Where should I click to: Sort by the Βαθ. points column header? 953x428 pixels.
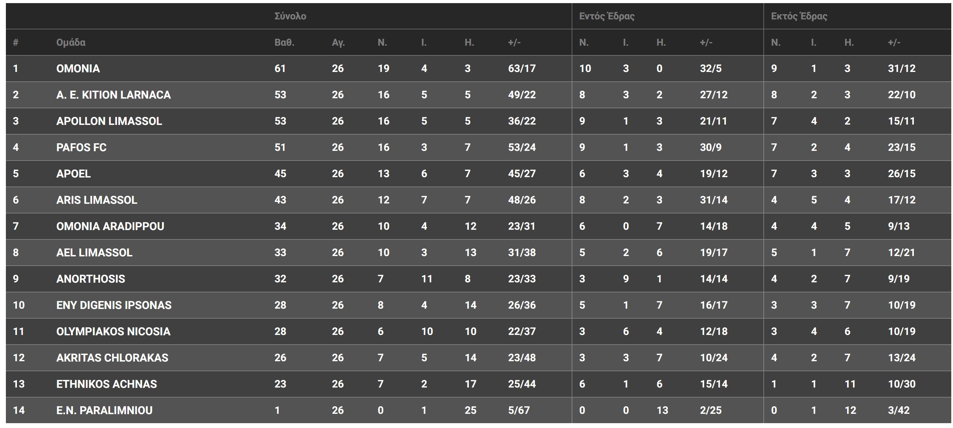(x=284, y=43)
